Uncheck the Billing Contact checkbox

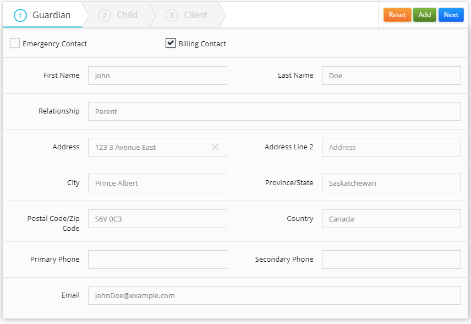[171, 44]
